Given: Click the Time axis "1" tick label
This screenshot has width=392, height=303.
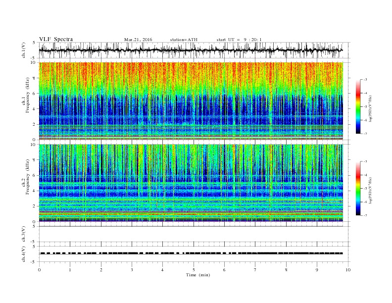Looking at the screenshot, I should (70, 270).
